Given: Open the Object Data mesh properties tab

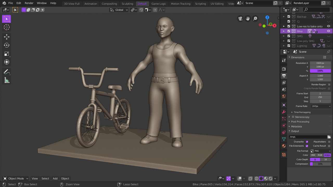Looking at the screenshot, I should point(284,139).
